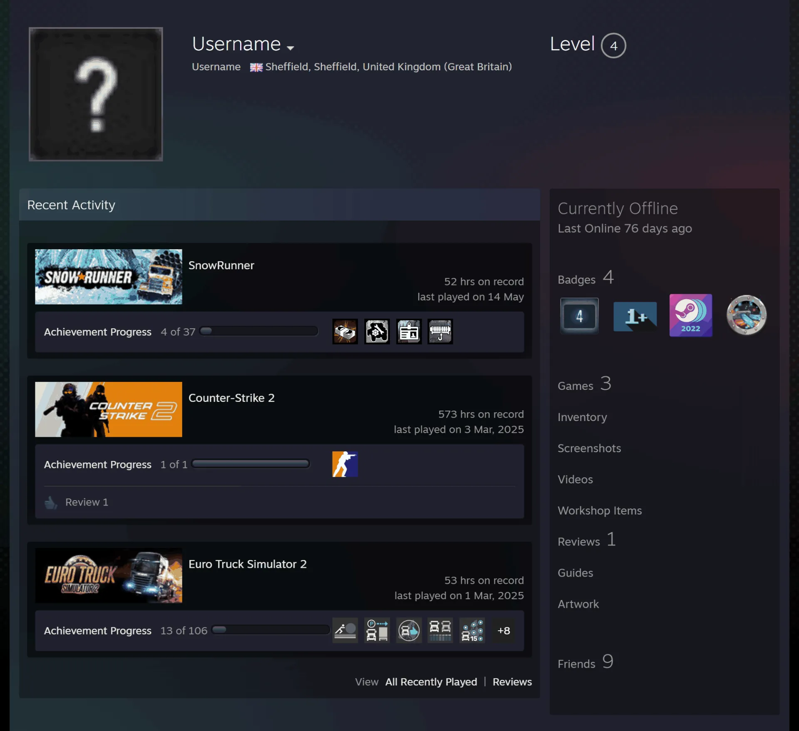Screen dimensions: 799x731
Task: Show the +8 more Euro Truck achievements
Action: coord(504,631)
